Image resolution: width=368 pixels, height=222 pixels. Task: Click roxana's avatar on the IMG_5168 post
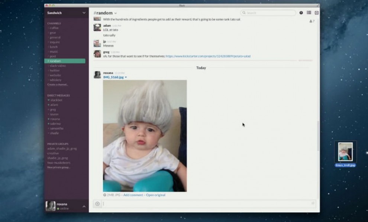(97, 75)
